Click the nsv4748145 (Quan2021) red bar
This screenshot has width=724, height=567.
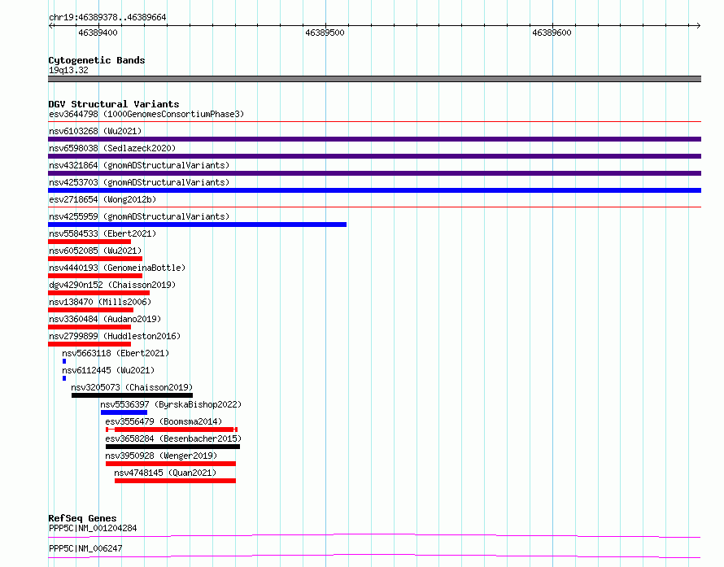click(175, 481)
